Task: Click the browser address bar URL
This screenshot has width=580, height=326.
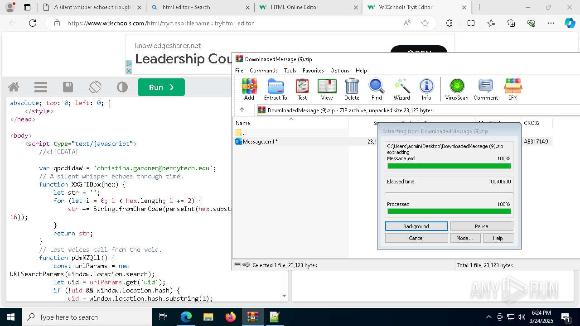Action: pyautogui.click(x=160, y=23)
